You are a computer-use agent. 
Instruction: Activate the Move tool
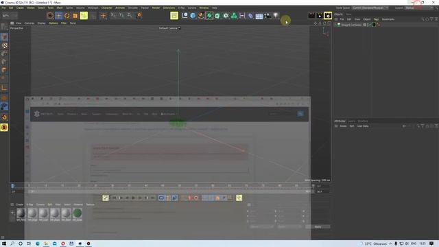(x=58, y=16)
